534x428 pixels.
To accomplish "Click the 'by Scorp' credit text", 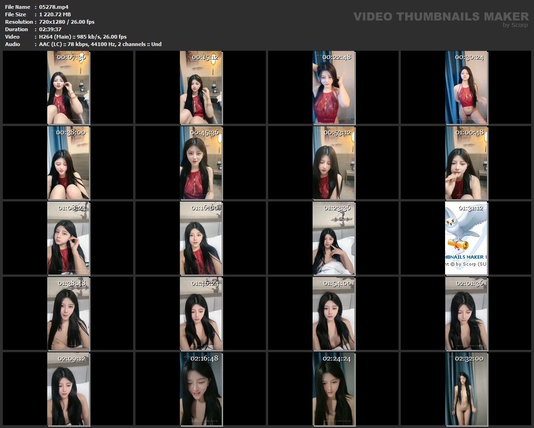I will click(x=515, y=25).
